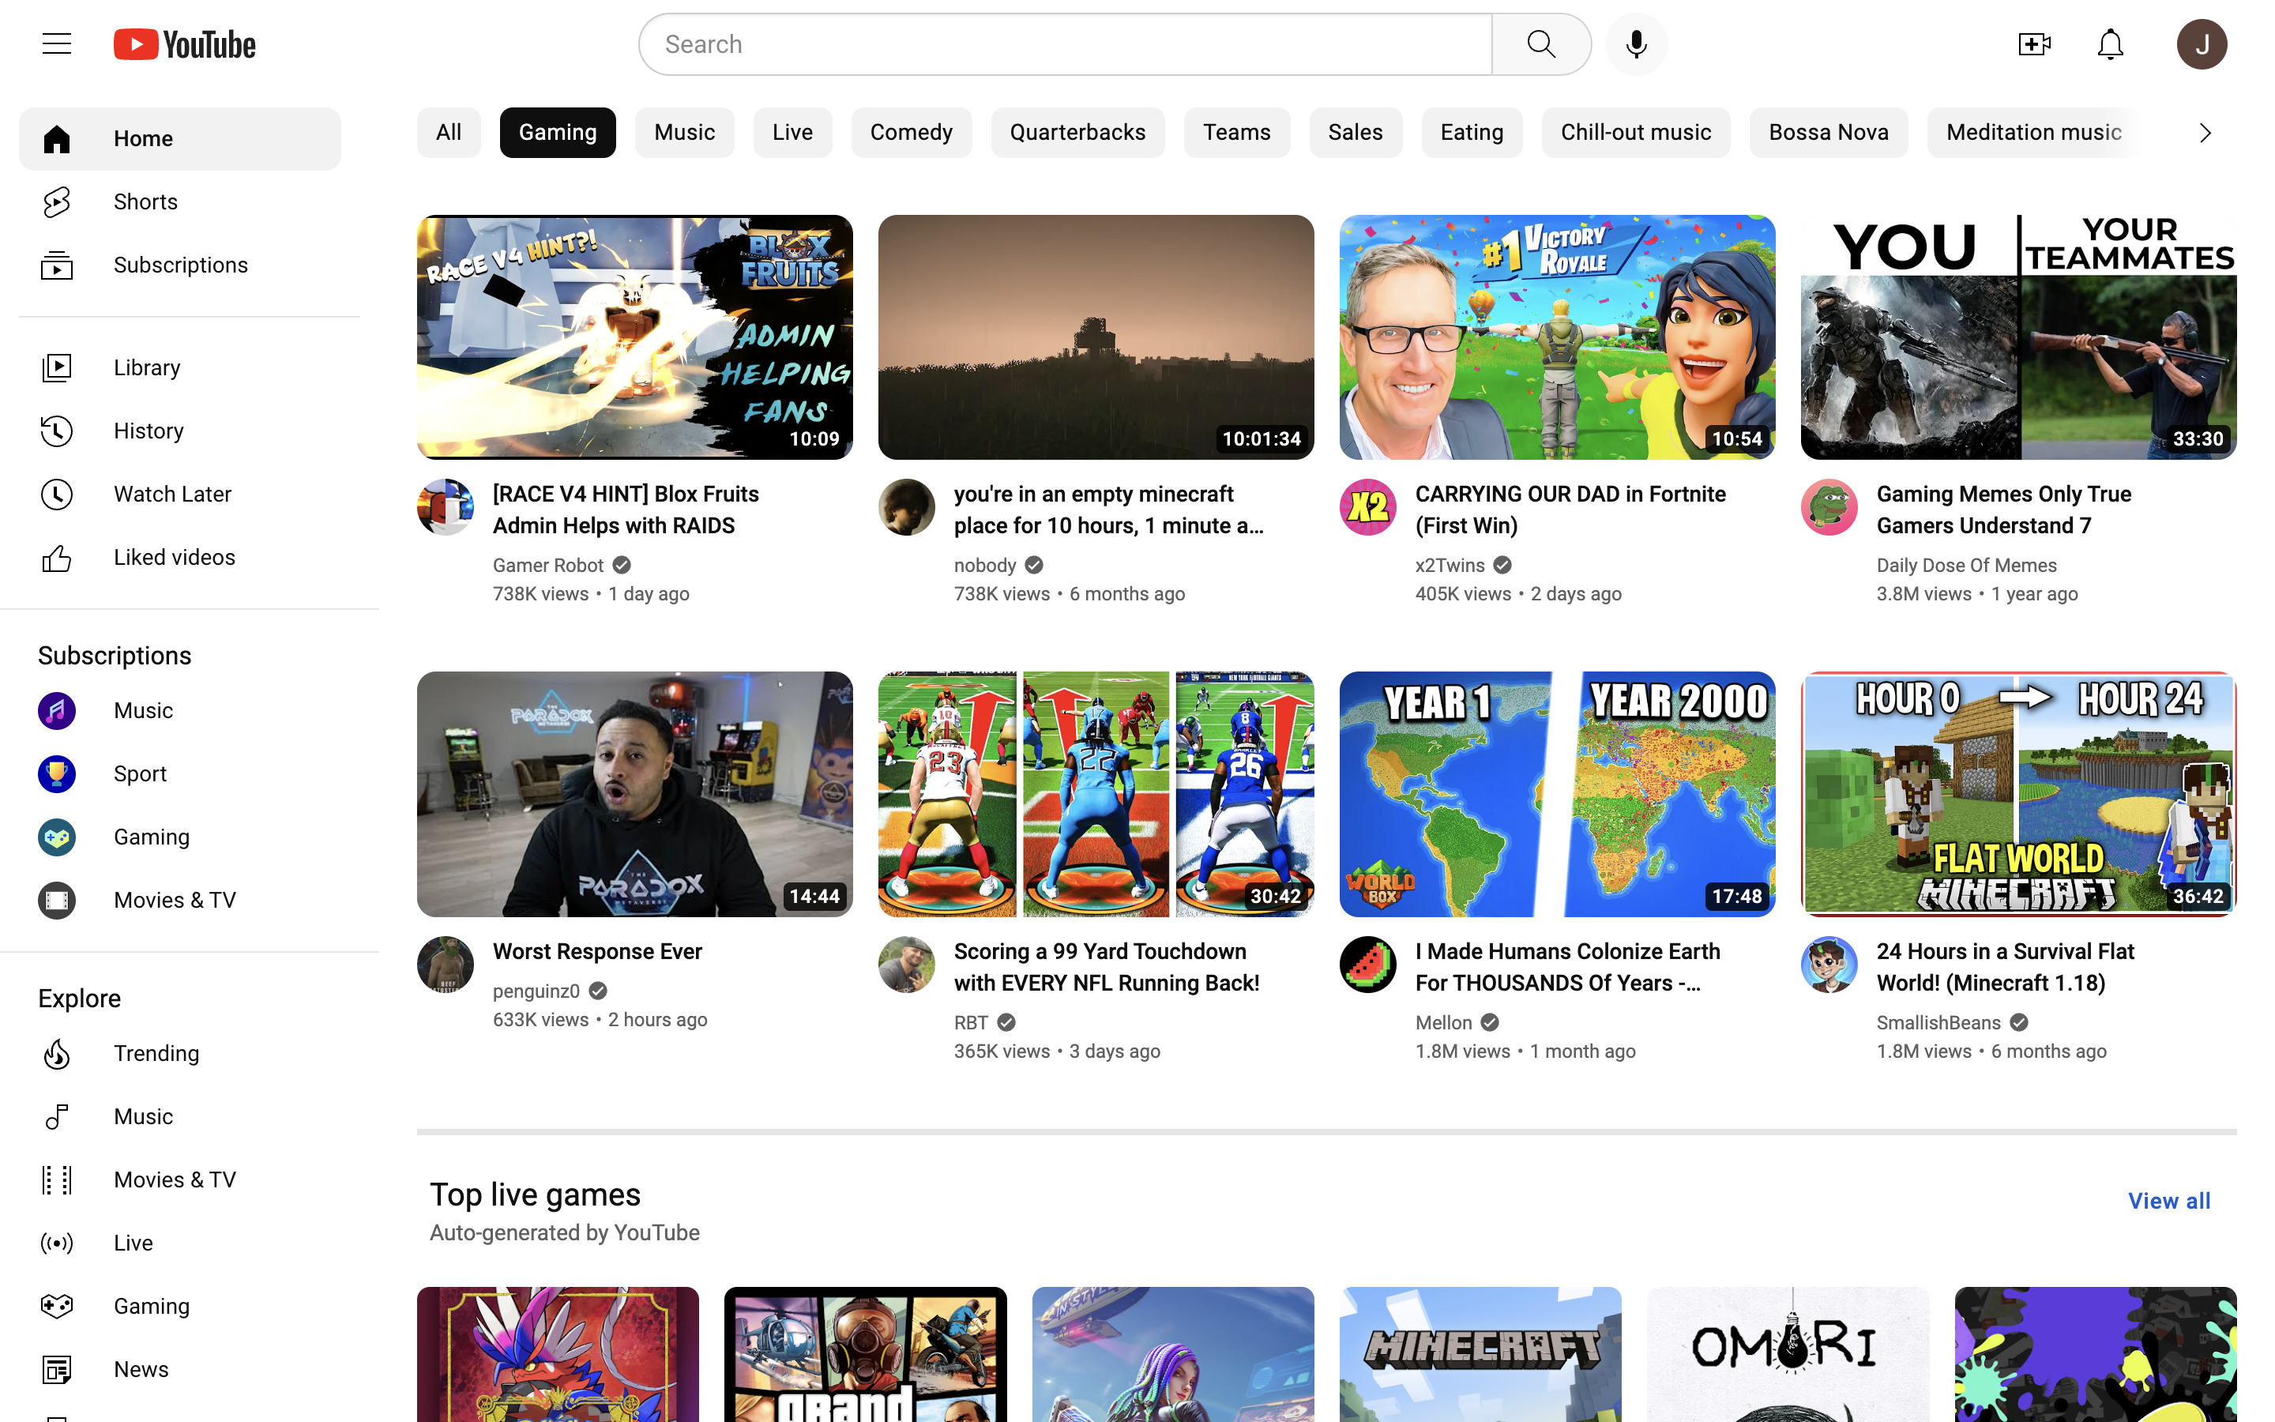Play the Year 1 Year 2000 thumbnail

[1557, 794]
